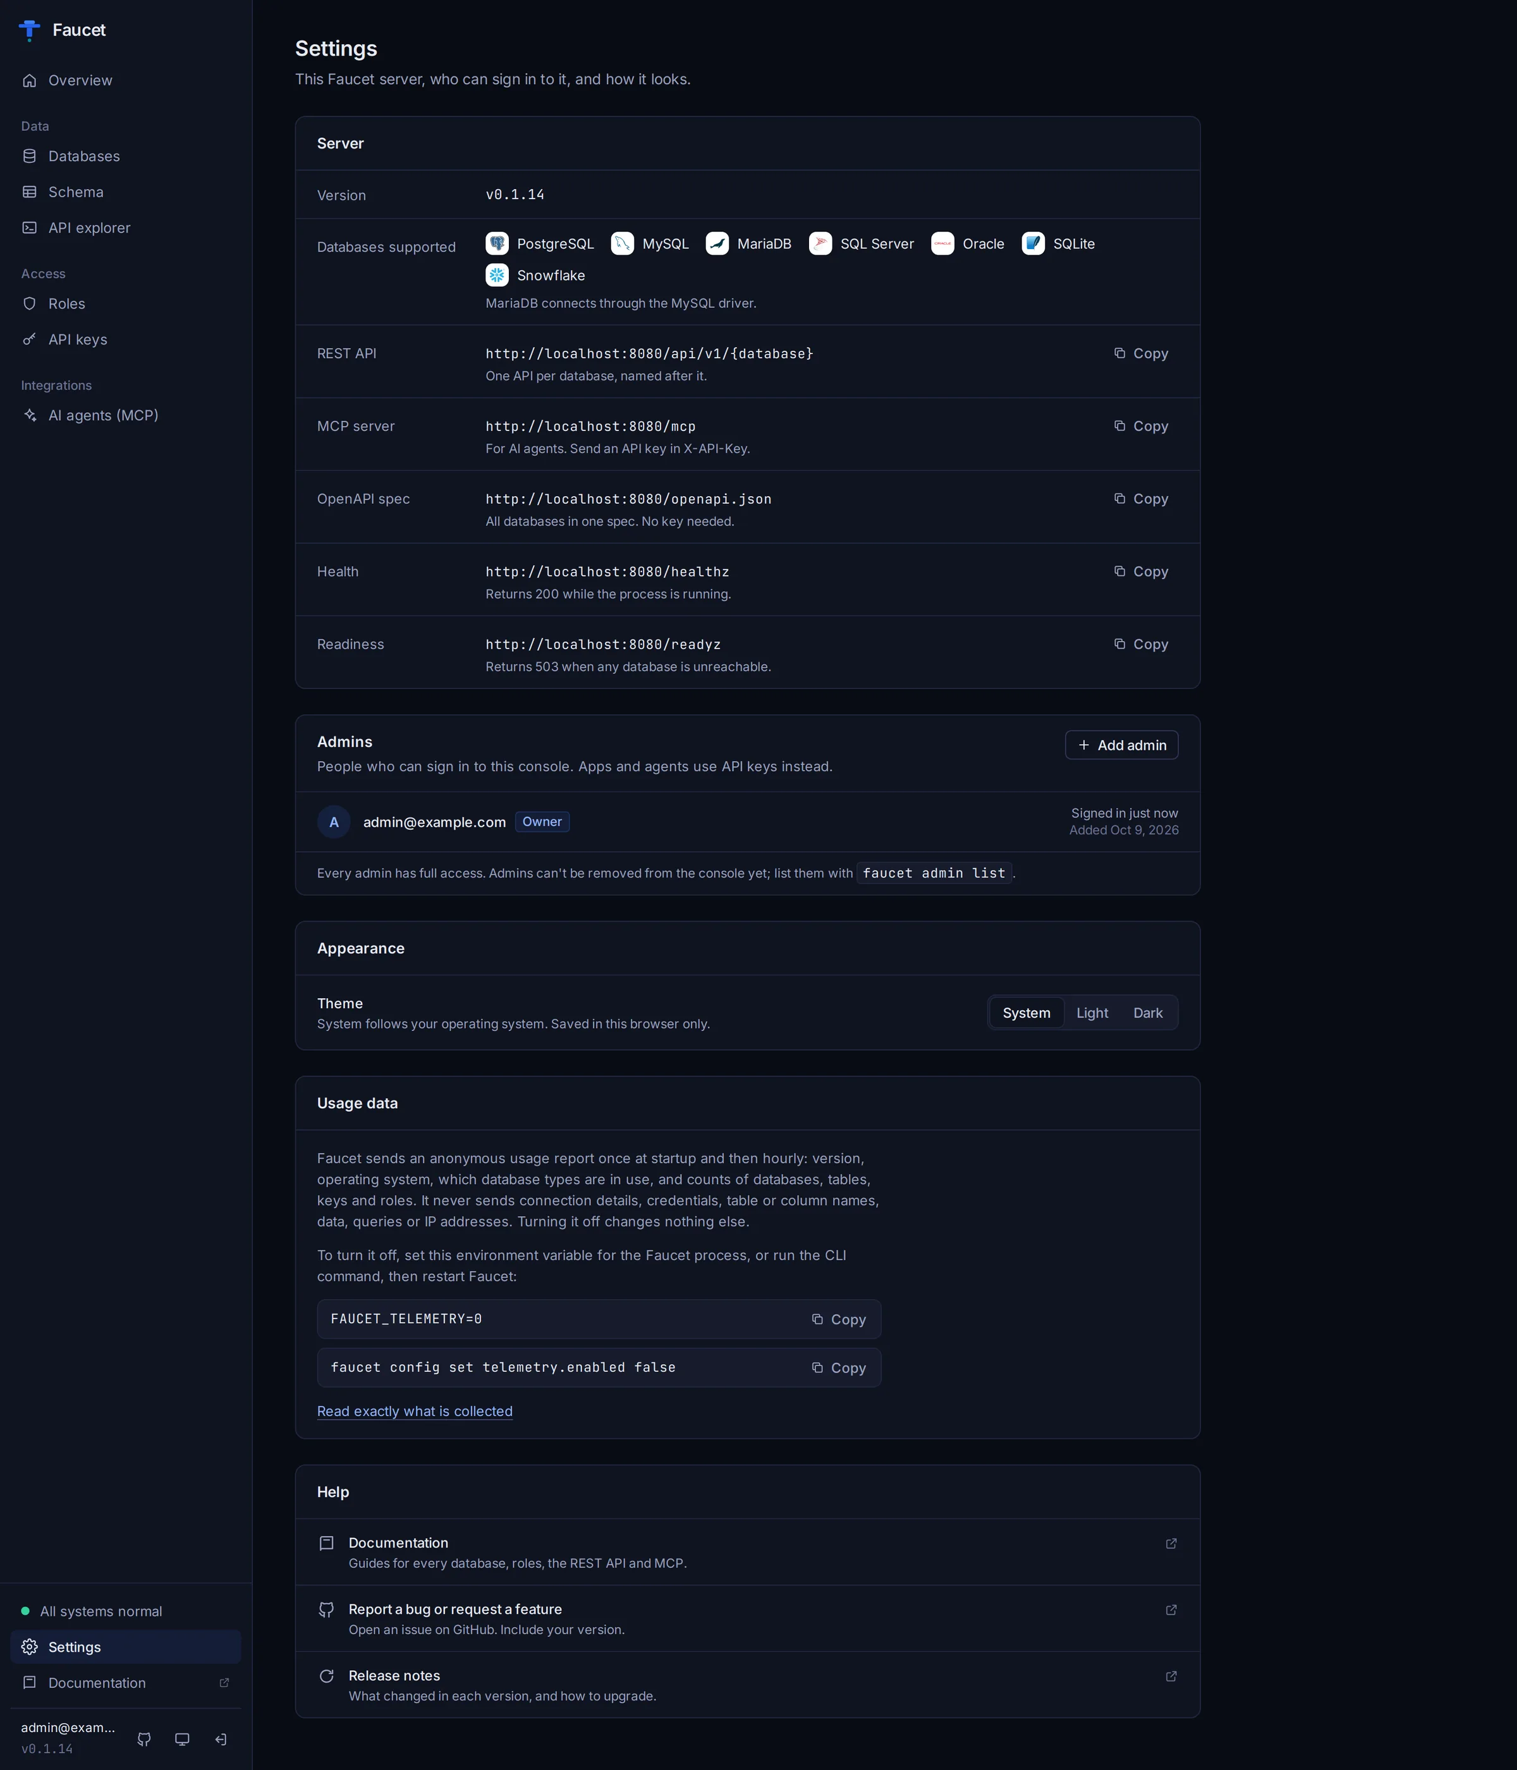Click the admin@exam... account label
Screen dimensions: 1517x1770
pyautogui.click(x=68, y=1728)
